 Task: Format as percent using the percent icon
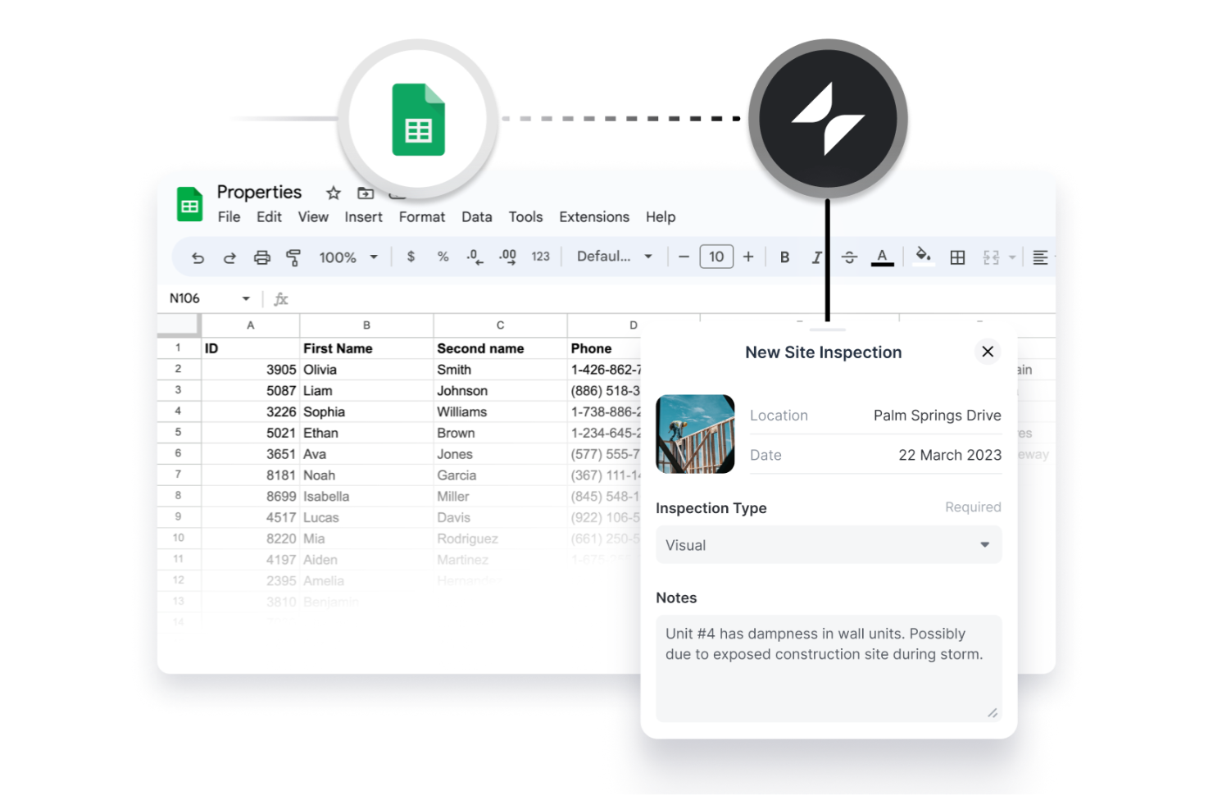click(x=443, y=257)
